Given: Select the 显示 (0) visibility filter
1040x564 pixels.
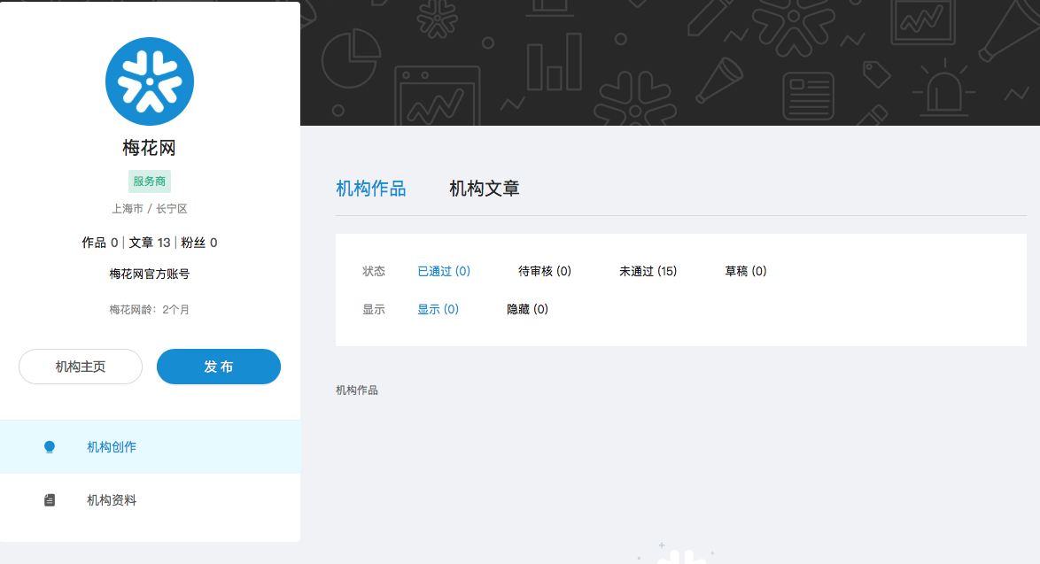Looking at the screenshot, I should pyautogui.click(x=438, y=309).
